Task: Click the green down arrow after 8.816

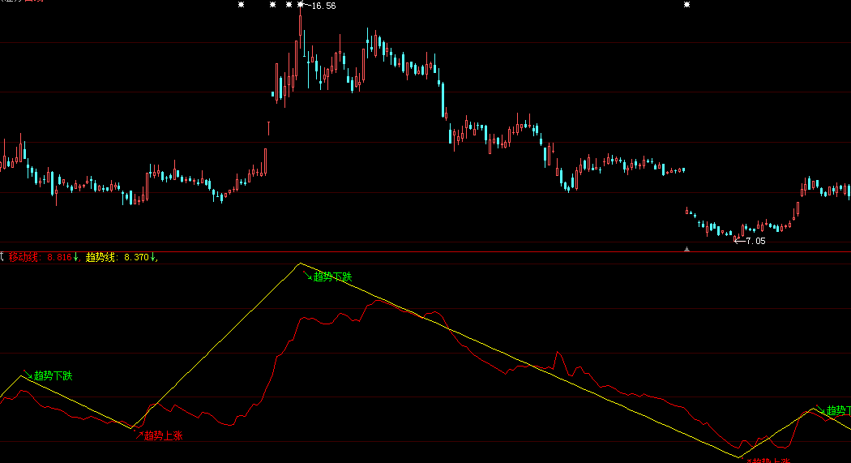Action: click(x=76, y=257)
